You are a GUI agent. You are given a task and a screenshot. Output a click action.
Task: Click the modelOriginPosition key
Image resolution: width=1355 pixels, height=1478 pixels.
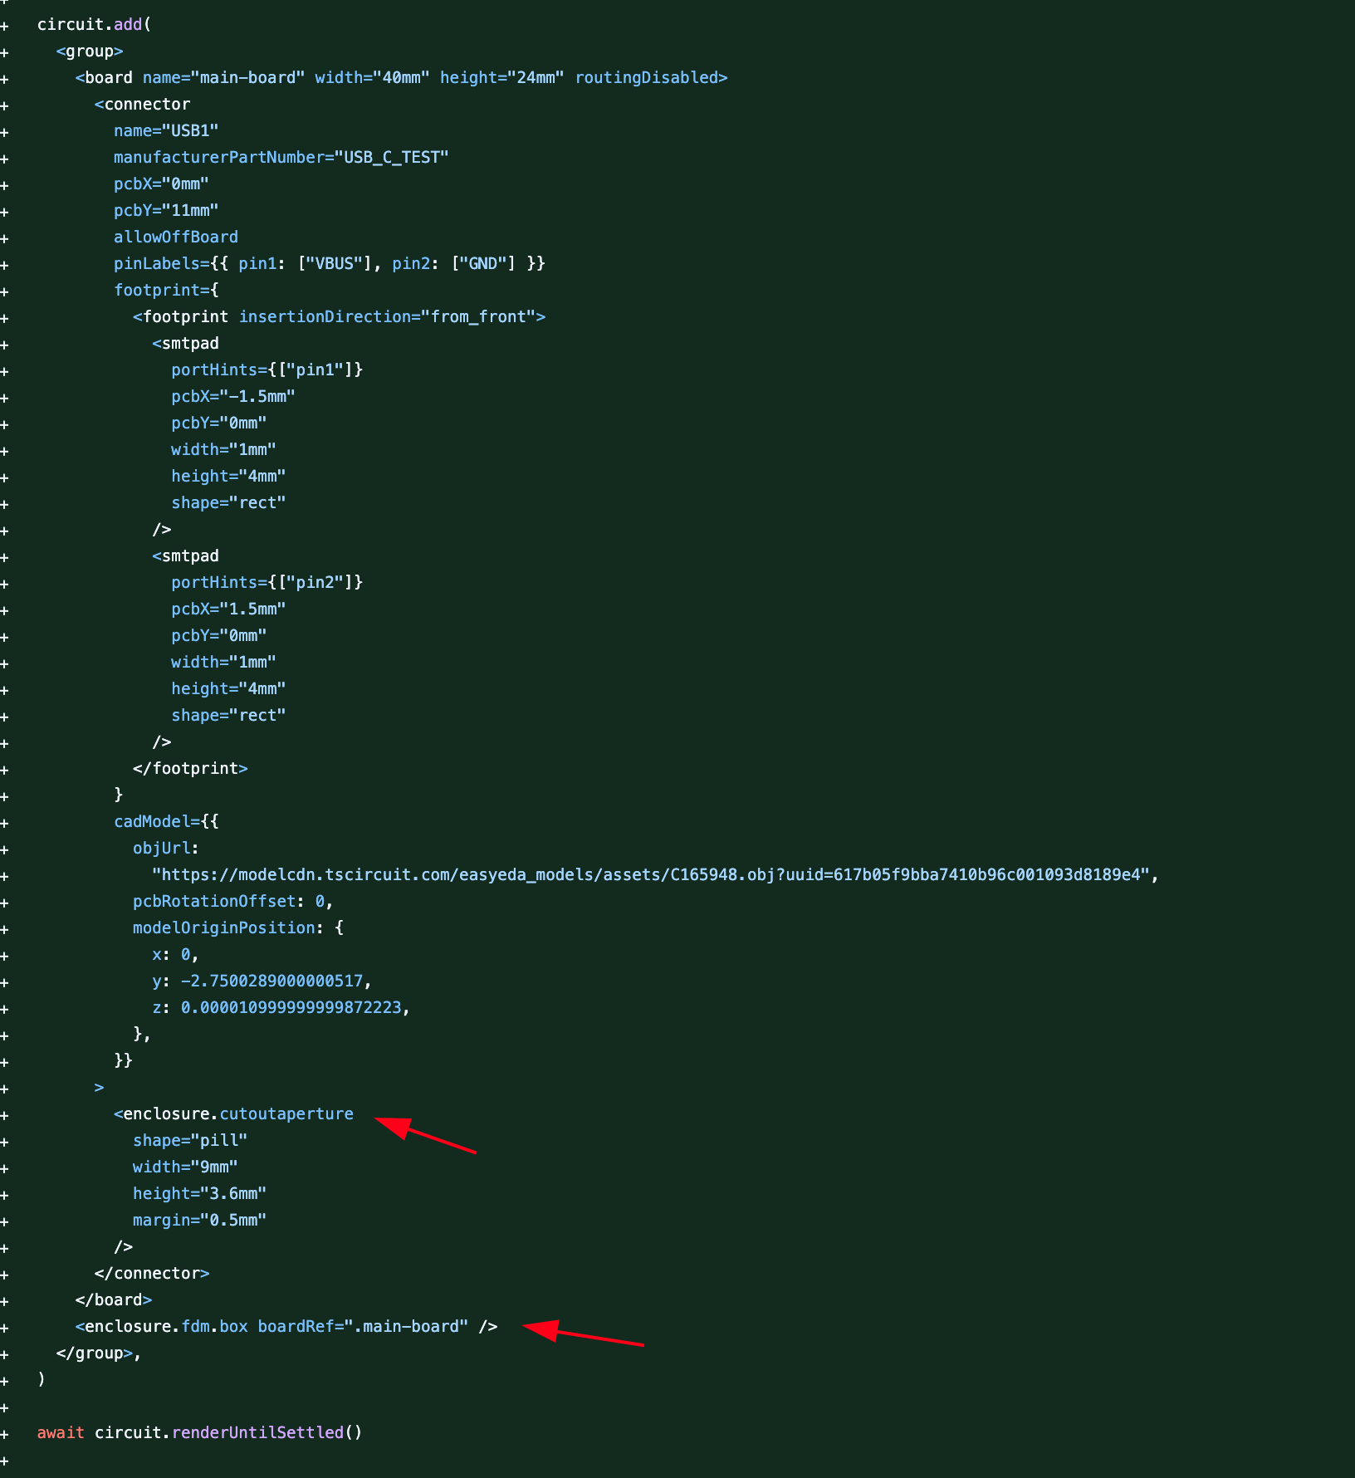coord(223,927)
